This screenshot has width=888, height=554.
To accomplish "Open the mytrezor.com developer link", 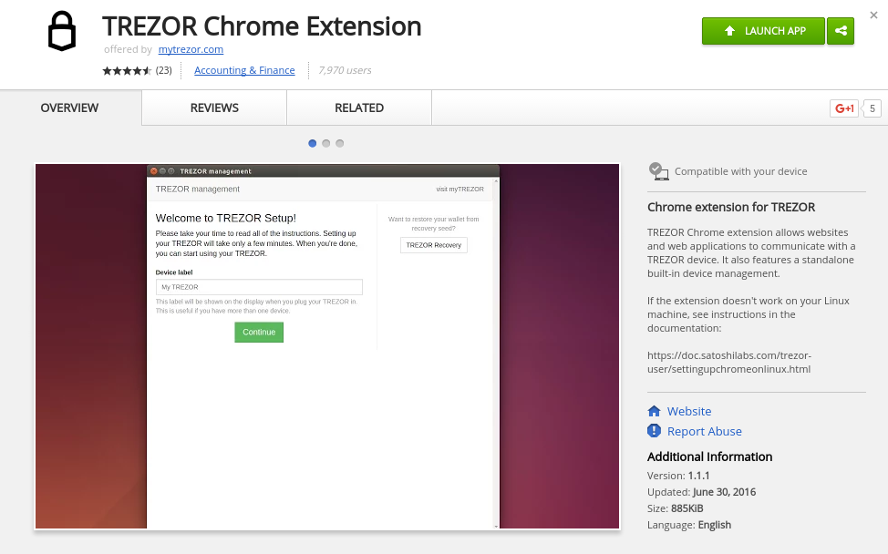I will click(x=191, y=49).
